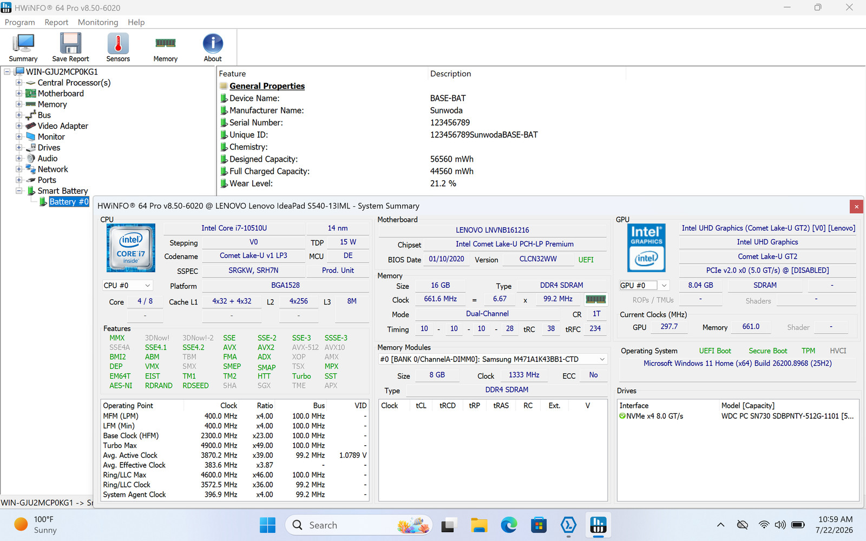Expand the Memory tree node
The height and width of the screenshot is (541, 866).
[19, 104]
